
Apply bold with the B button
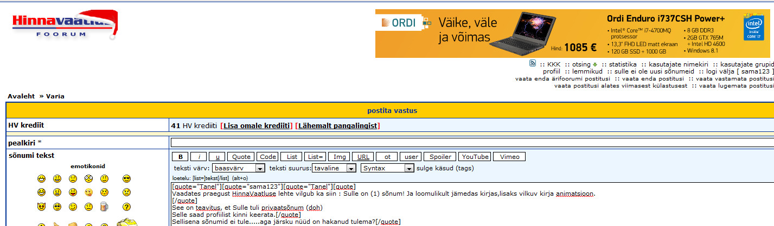coord(180,157)
